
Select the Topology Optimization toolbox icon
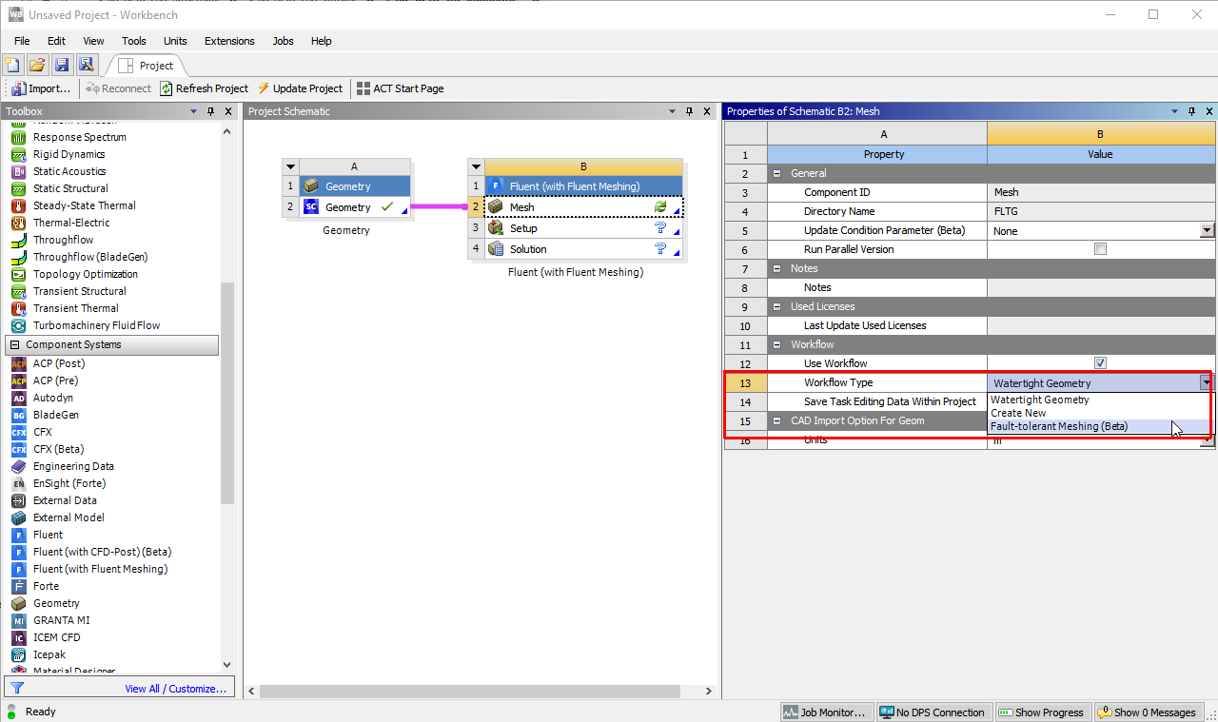(18, 274)
